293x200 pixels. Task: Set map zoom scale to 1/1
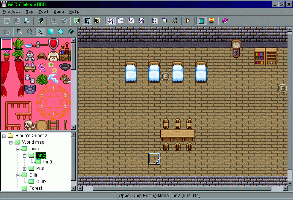(111, 21)
